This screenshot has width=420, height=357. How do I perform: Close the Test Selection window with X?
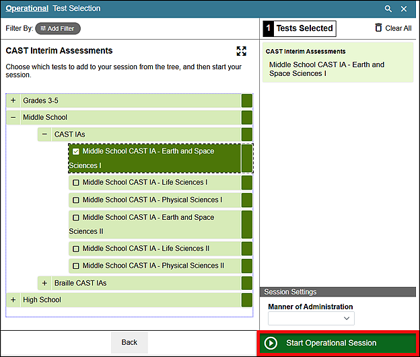(x=404, y=9)
